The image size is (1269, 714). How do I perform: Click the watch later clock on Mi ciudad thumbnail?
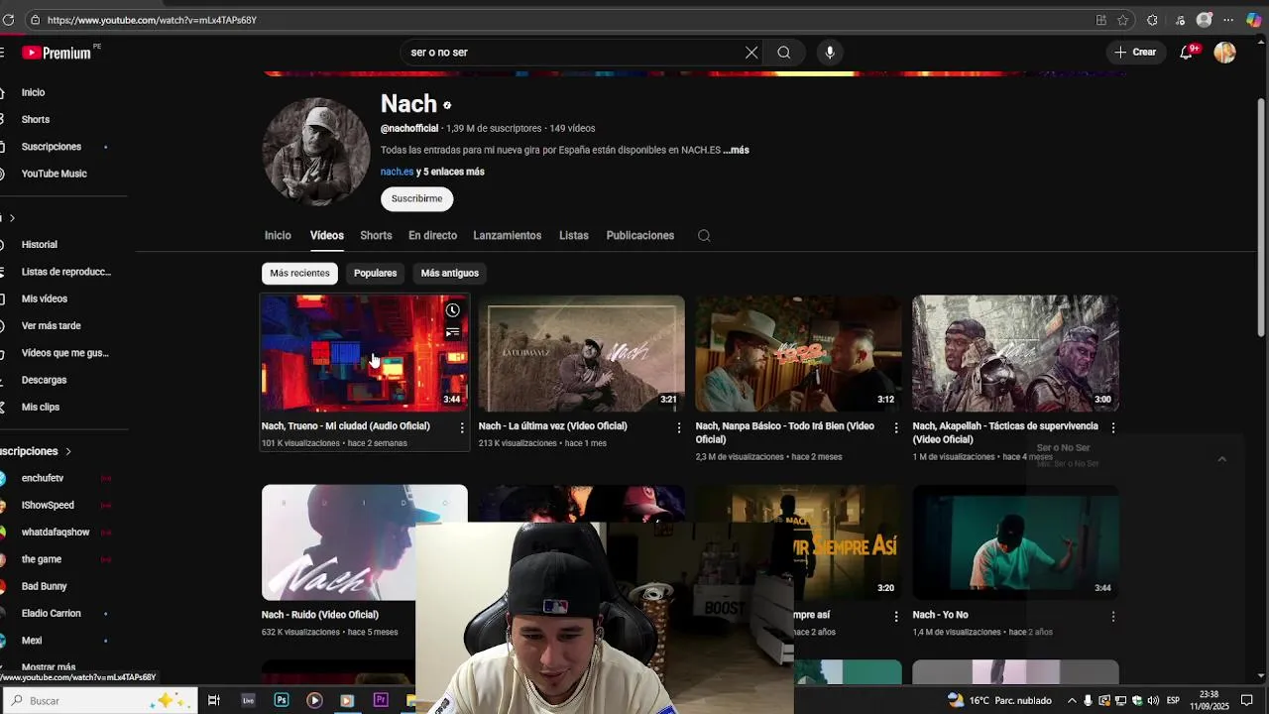pyautogui.click(x=453, y=310)
